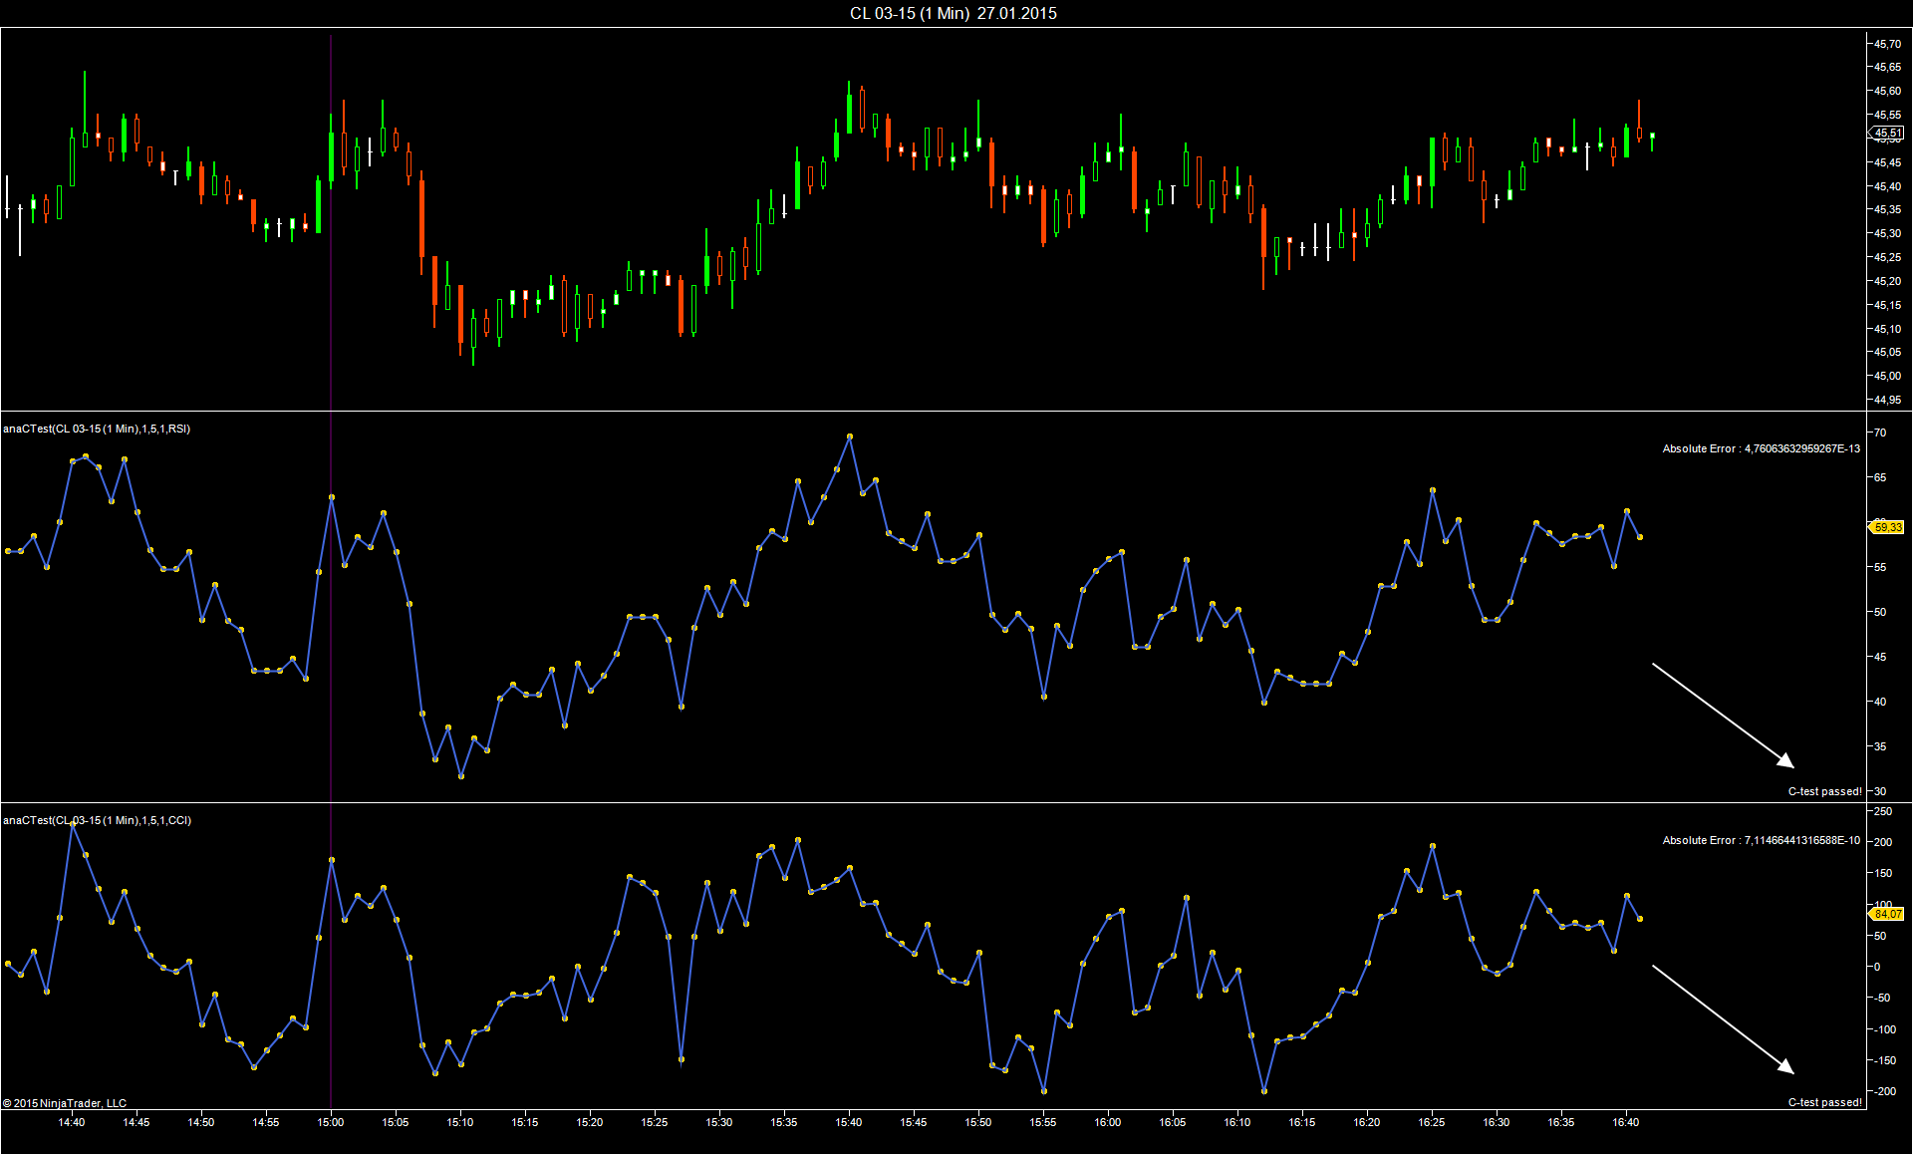Screen dimensions: 1913x1155
Task: Click the RSI panel Absolute Error text
Action: coord(1761,448)
